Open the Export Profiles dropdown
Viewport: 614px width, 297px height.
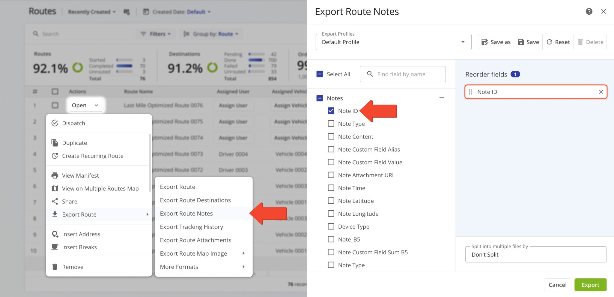(x=393, y=42)
